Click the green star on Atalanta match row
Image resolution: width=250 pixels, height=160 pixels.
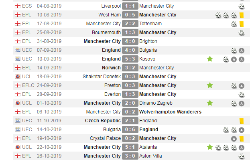pyautogui.click(x=210, y=147)
